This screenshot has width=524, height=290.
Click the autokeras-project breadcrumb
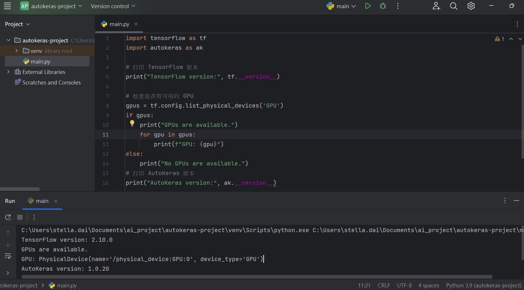click(19, 285)
